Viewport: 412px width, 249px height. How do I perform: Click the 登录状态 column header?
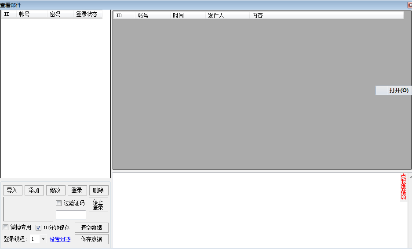[87, 14]
